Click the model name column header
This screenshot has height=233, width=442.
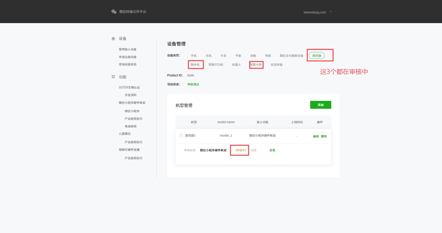coord(226,122)
